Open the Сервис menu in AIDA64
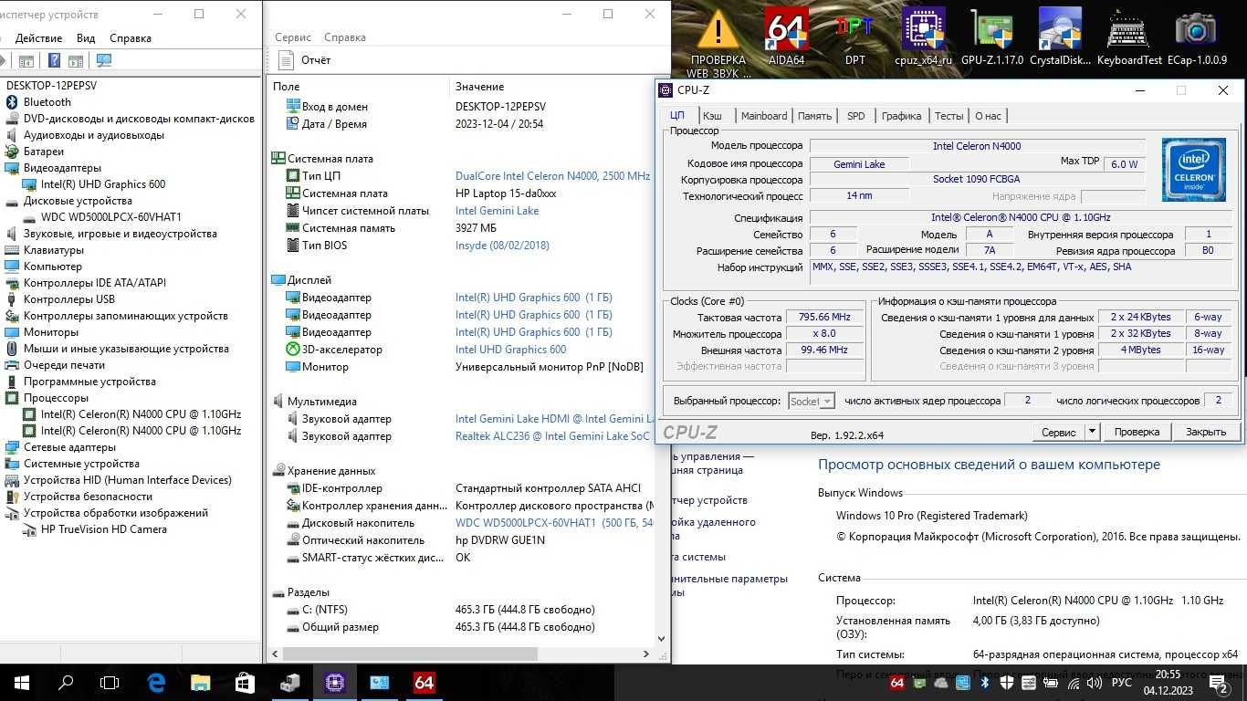 tap(293, 37)
